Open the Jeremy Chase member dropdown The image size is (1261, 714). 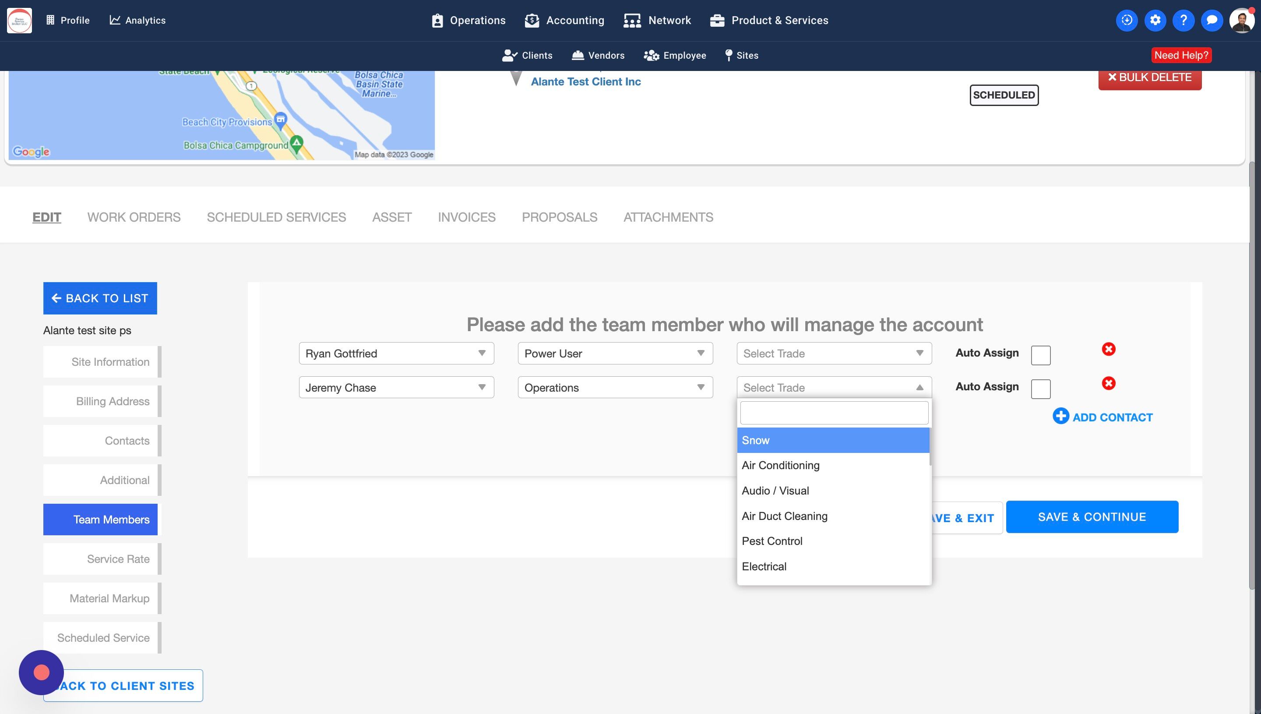[396, 387]
